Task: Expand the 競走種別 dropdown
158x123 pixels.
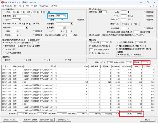Action: pos(72,23)
